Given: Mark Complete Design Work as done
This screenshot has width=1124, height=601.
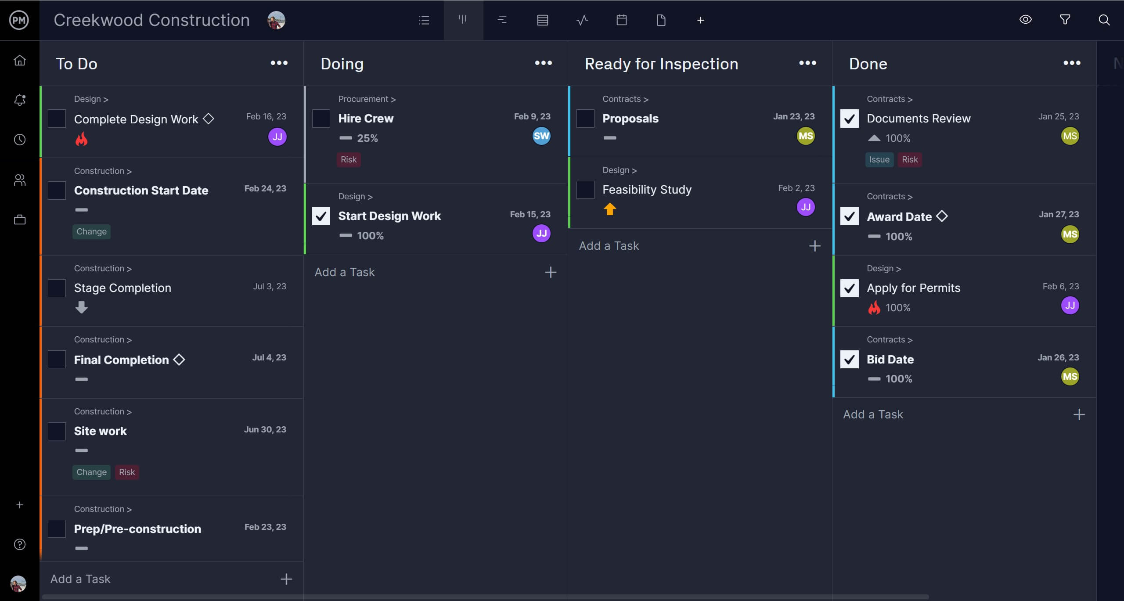Looking at the screenshot, I should click(56, 119).
